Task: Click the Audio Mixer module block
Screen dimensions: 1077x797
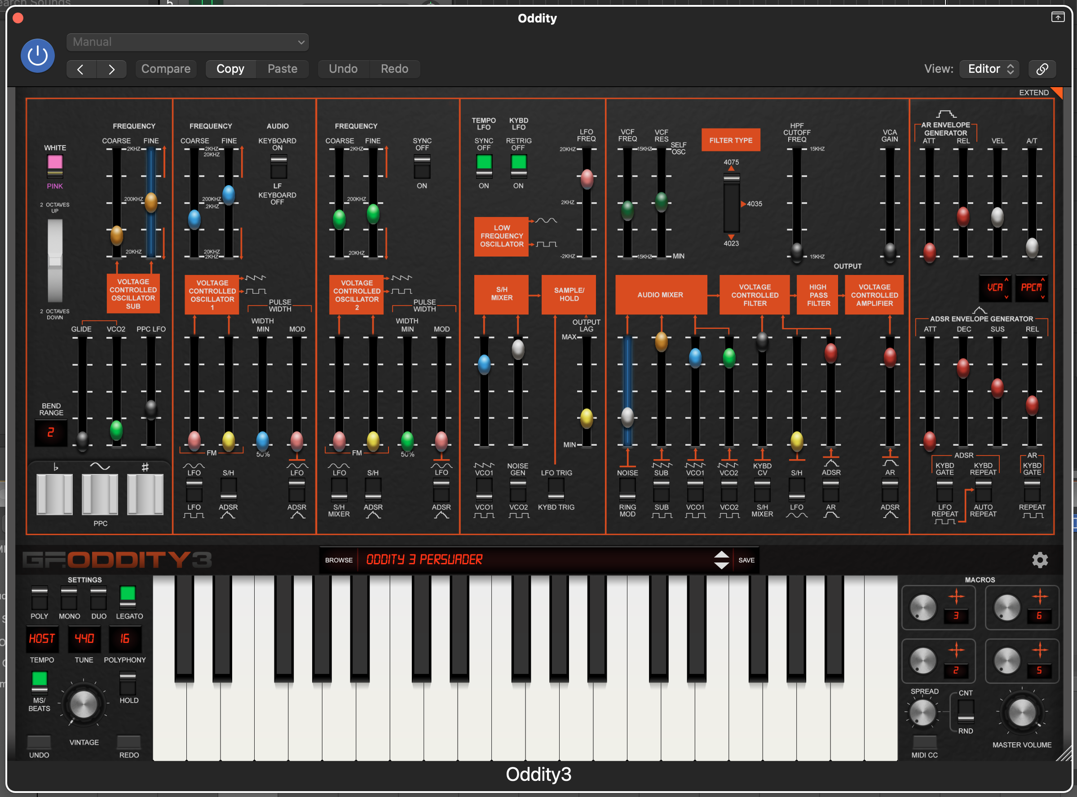Action: click(661, 294)
